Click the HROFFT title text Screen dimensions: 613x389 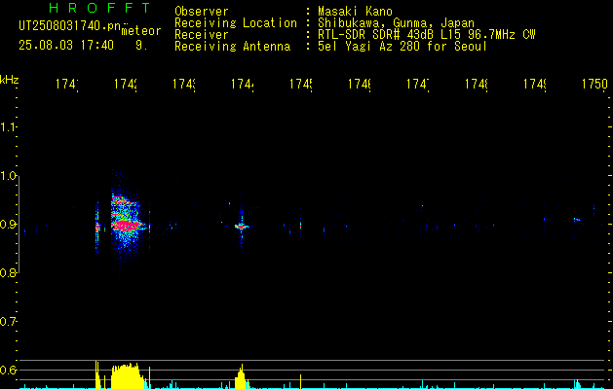pos(100,8)
